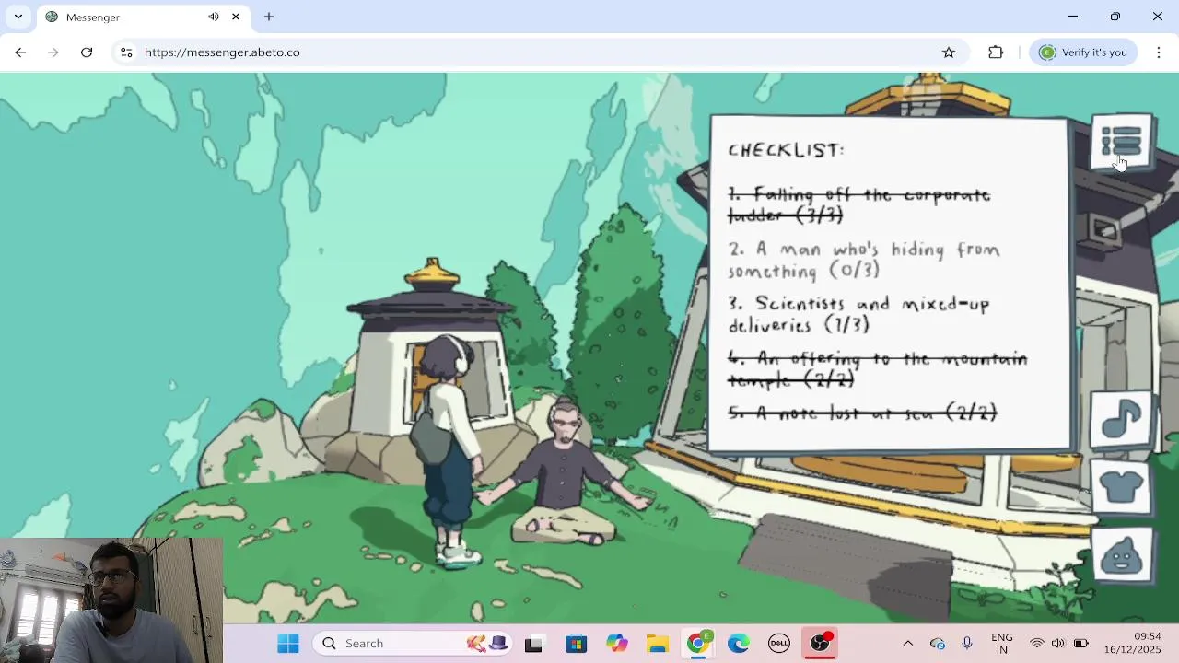Viewport: 1179px width, 663px height.
Task: Open the screen recorder taskbar icon
Action: pos(820,643)
